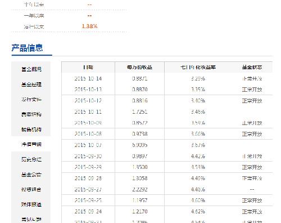Click the 基金状态 column header

[252, 67]
